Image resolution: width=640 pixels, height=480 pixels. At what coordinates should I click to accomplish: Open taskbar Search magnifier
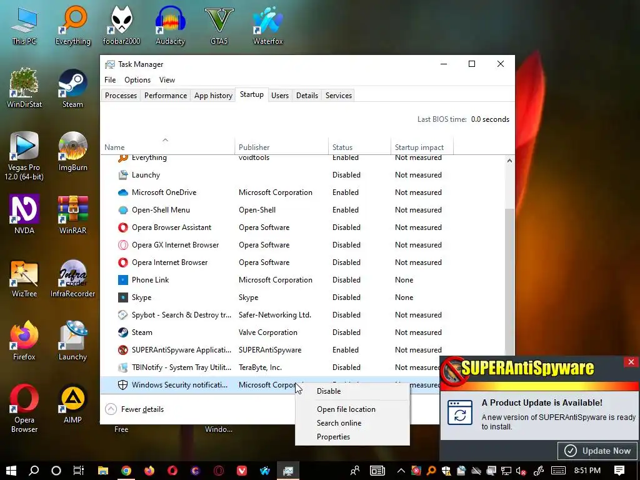click(34, 471)
